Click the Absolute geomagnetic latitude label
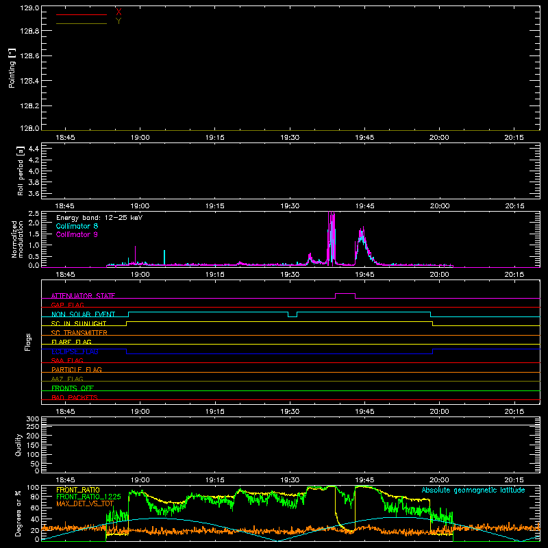The height and width of the screenshot is (548, 548). coord(473,490)
